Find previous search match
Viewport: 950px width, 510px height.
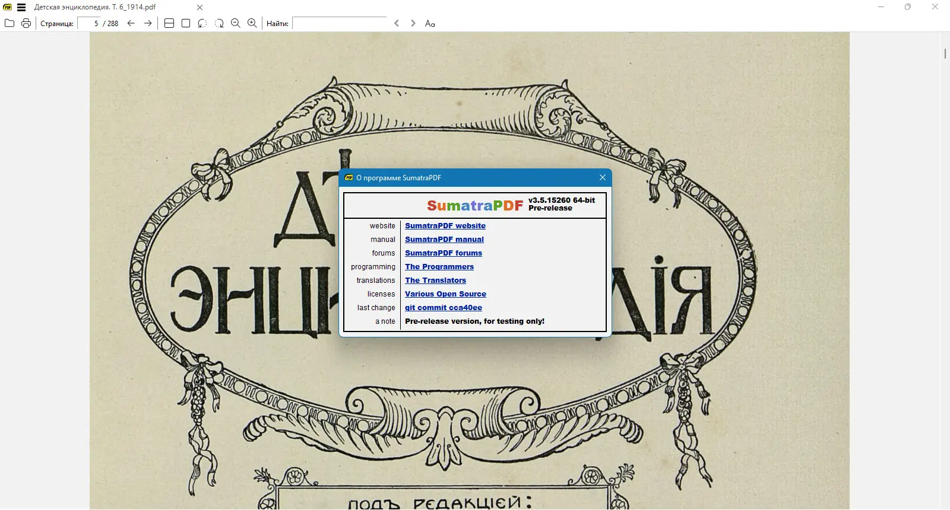pyautogui.click(x=397, y=23)
